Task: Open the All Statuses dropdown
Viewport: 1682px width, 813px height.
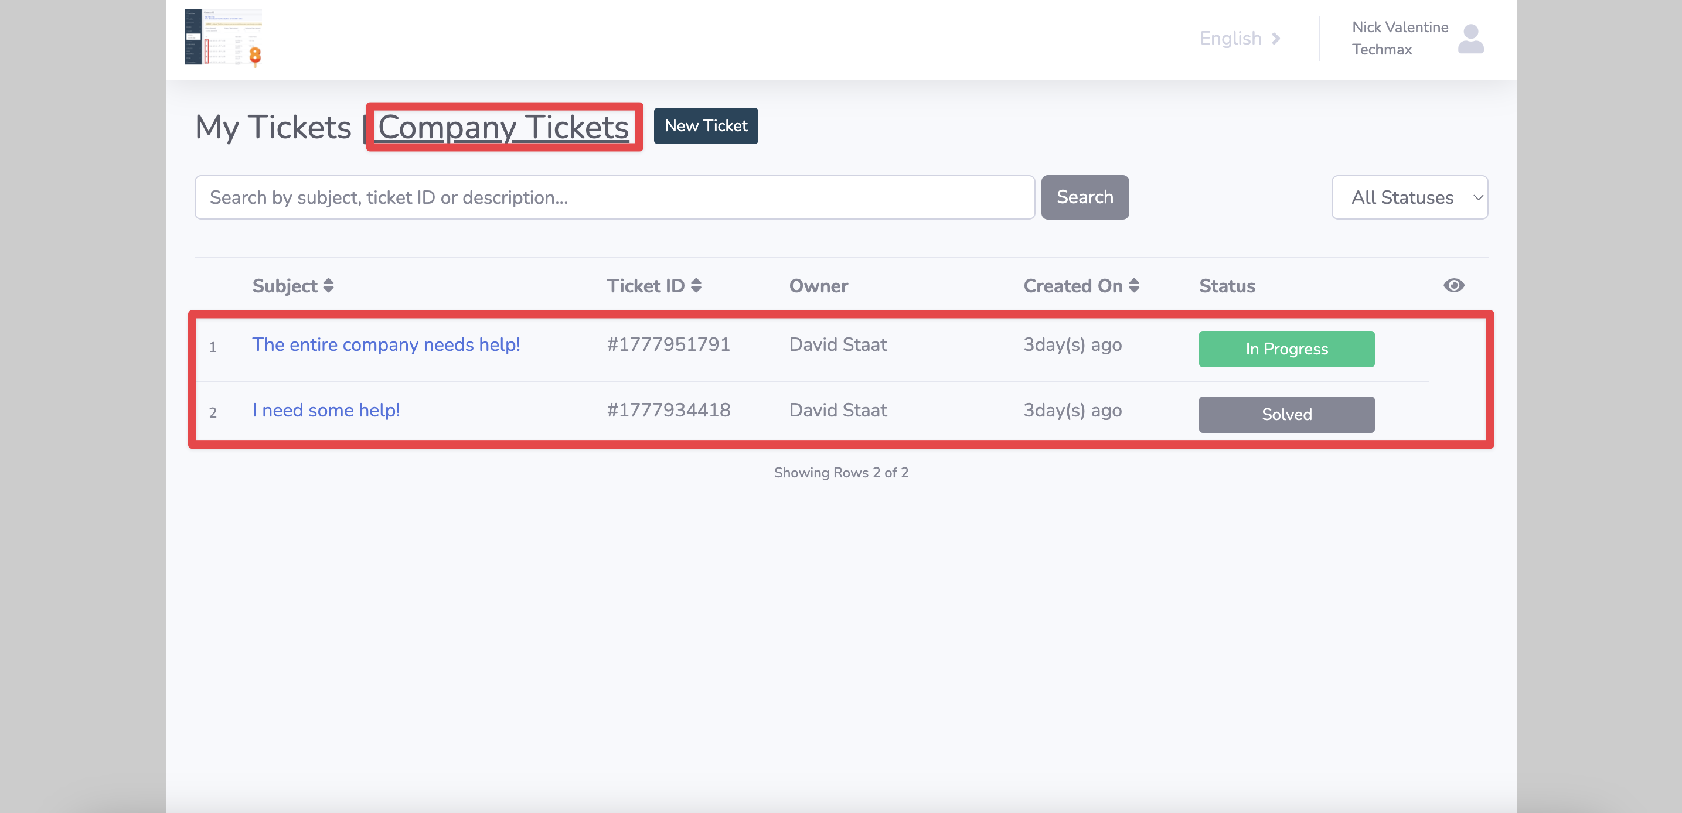Action: [1409, 197]
